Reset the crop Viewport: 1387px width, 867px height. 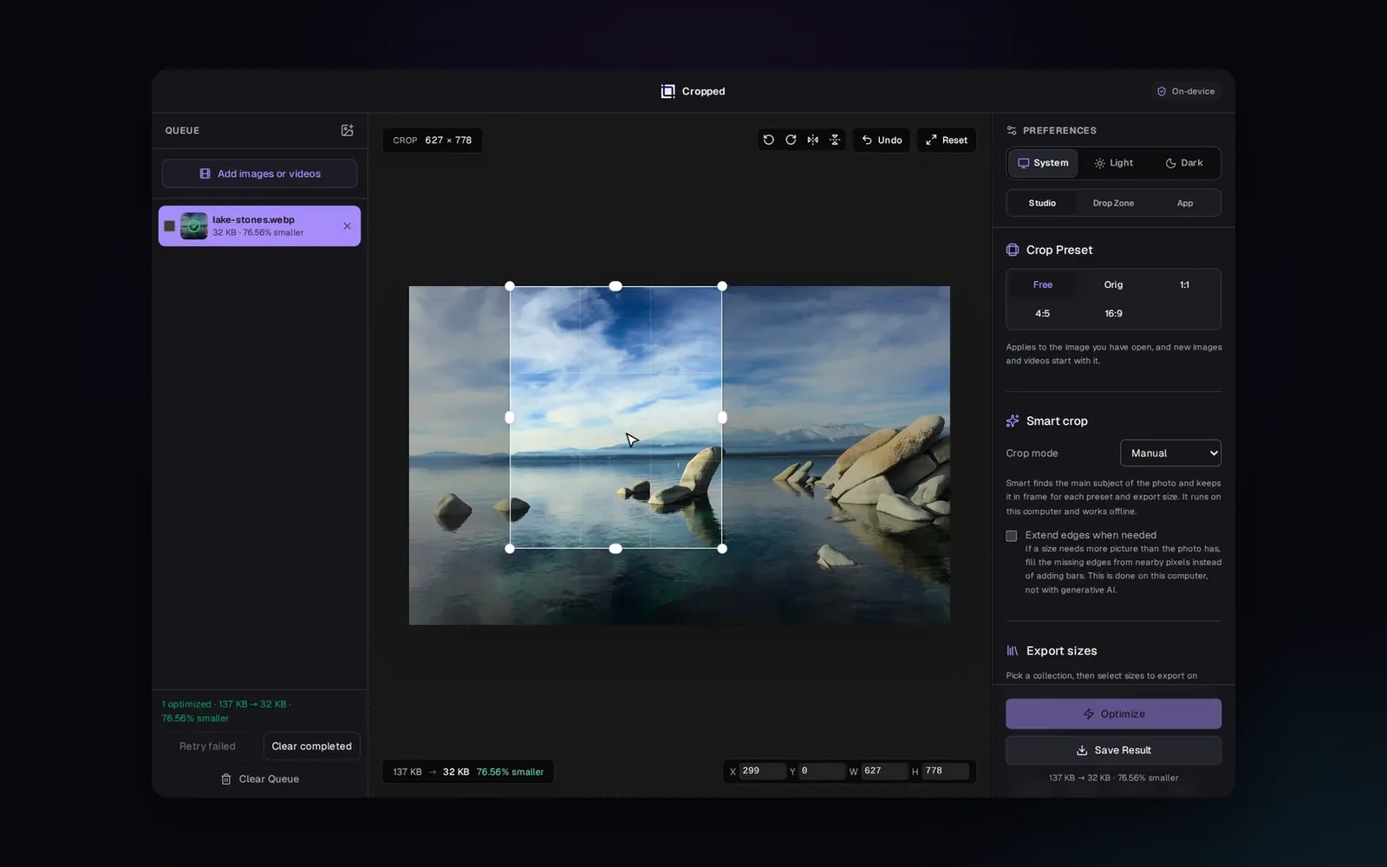click(947, 140)
